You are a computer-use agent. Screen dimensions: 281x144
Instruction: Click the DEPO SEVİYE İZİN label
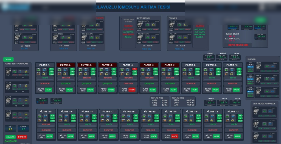(x=238, y=45)
